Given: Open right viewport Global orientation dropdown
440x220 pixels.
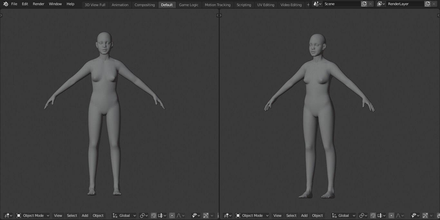Looking at the screenshot, I should tap(344, 215).
